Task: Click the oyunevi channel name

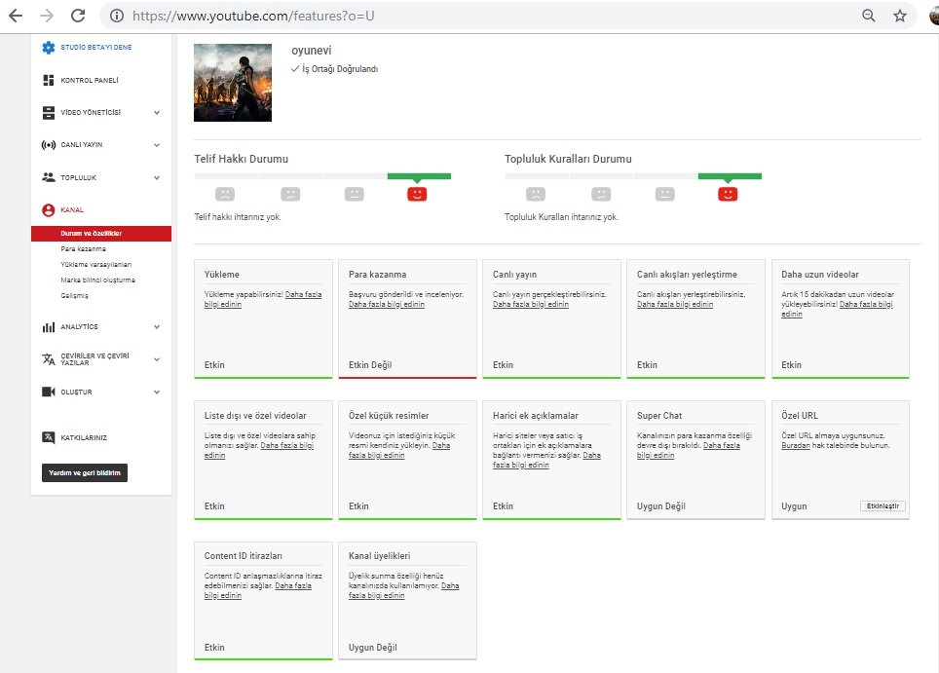Action: (x=312, y=51)
